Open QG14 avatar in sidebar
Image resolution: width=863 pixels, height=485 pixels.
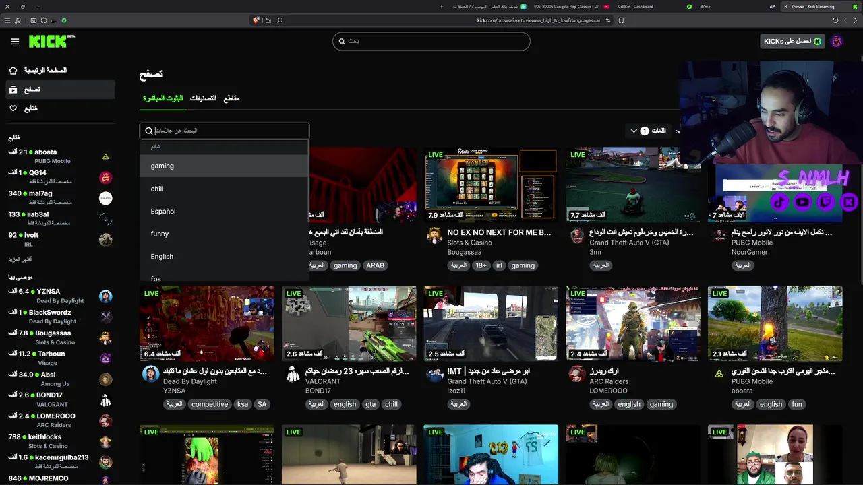[x=105, y=177]
